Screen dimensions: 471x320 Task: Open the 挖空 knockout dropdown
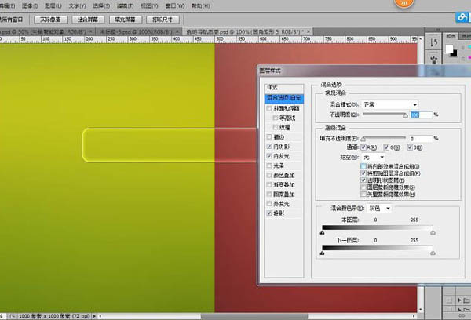coord(374,157)
